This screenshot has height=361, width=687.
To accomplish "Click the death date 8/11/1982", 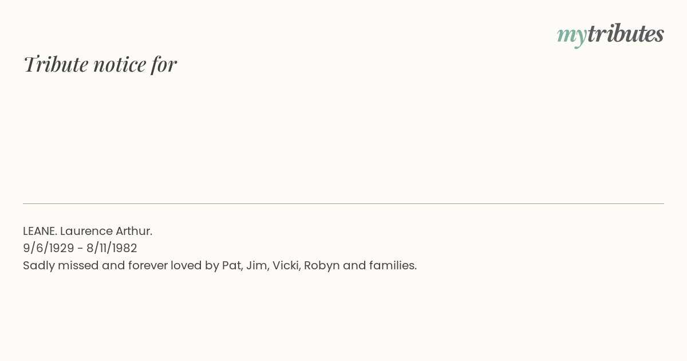I will coord(112,248).
